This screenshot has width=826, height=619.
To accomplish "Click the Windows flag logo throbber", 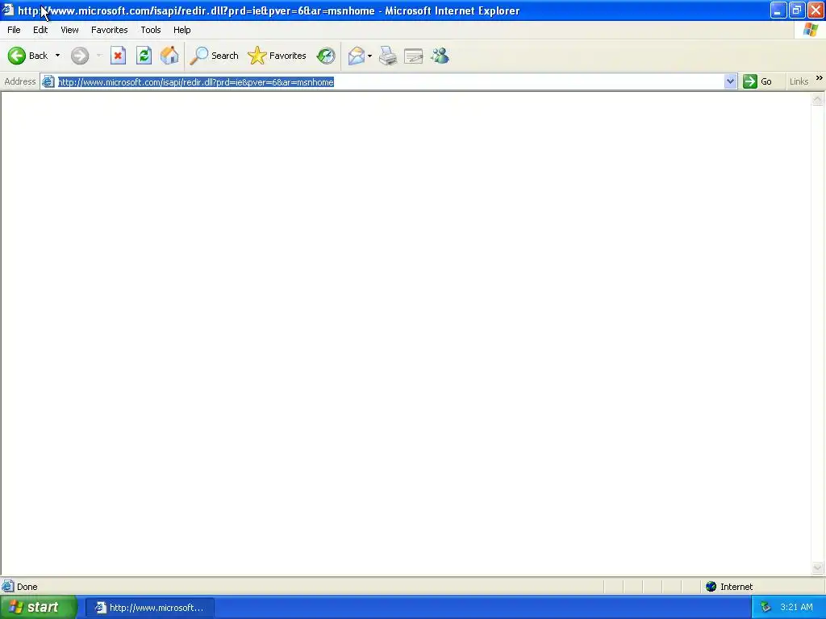I will click(811, 30).
